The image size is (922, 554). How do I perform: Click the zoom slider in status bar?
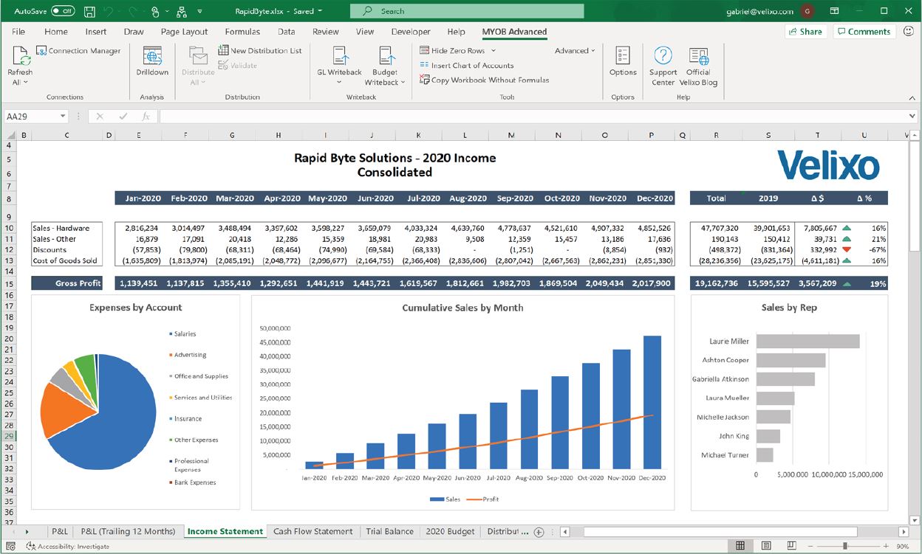coord(844,546)
